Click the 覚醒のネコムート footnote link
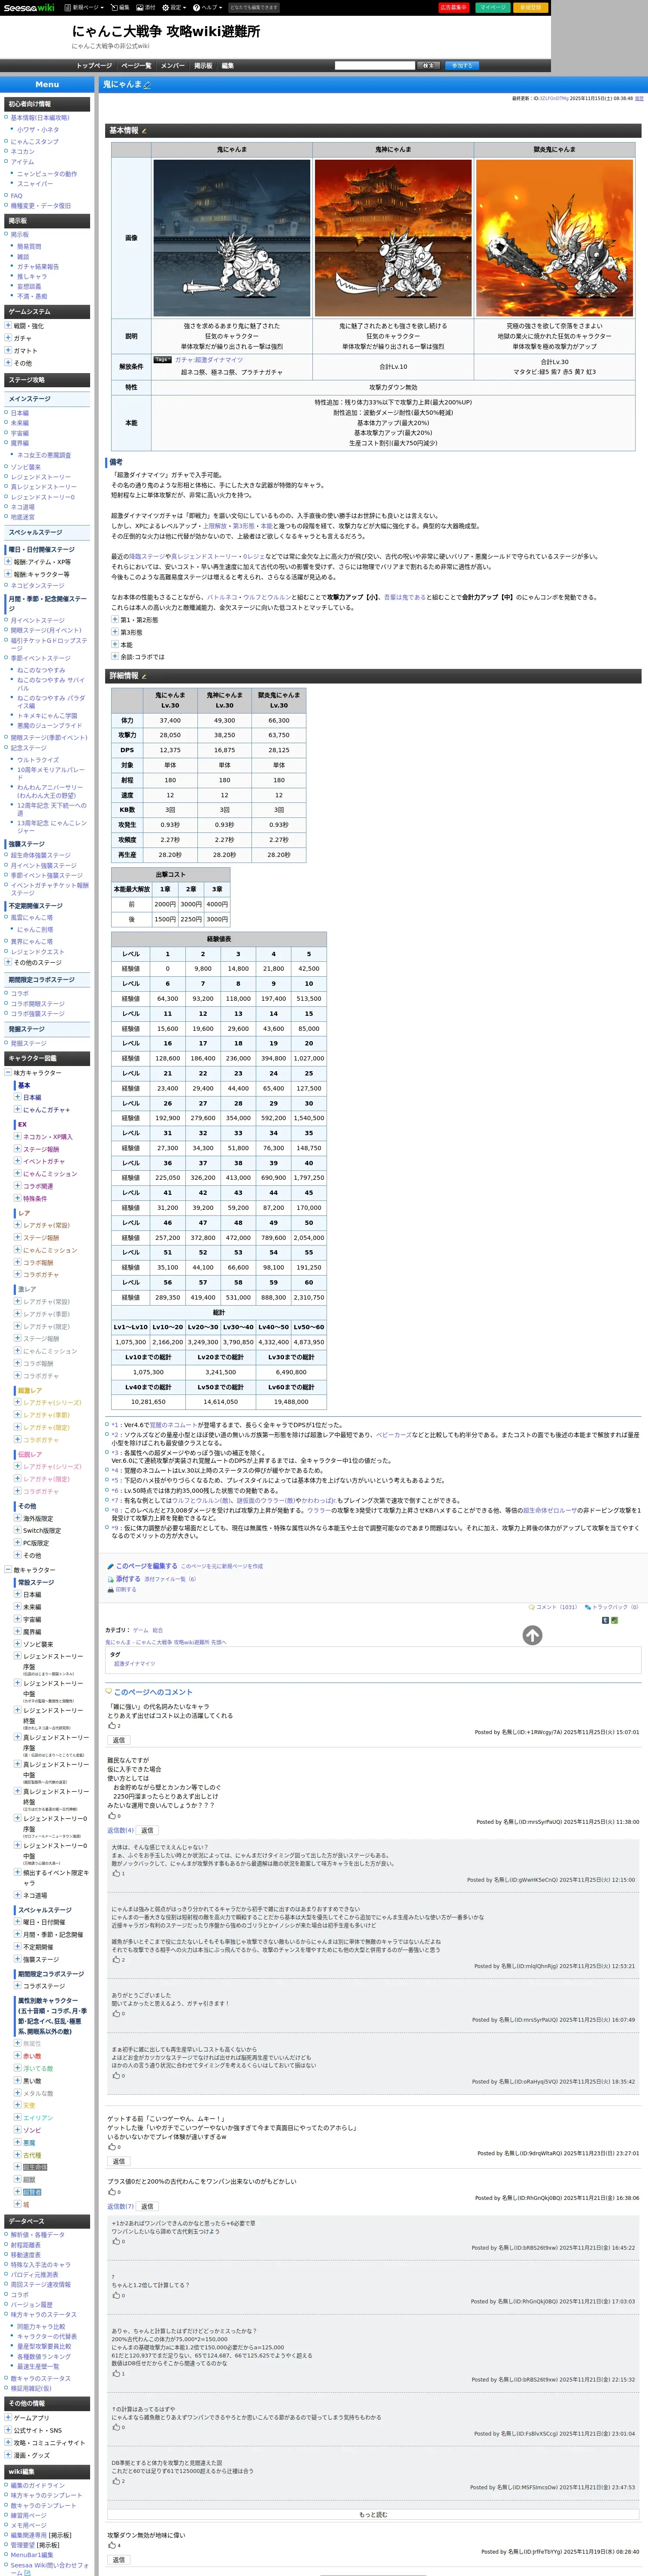Image resolution: width=648 pixels, height=2576 pixels. (x=173, y=1425)
